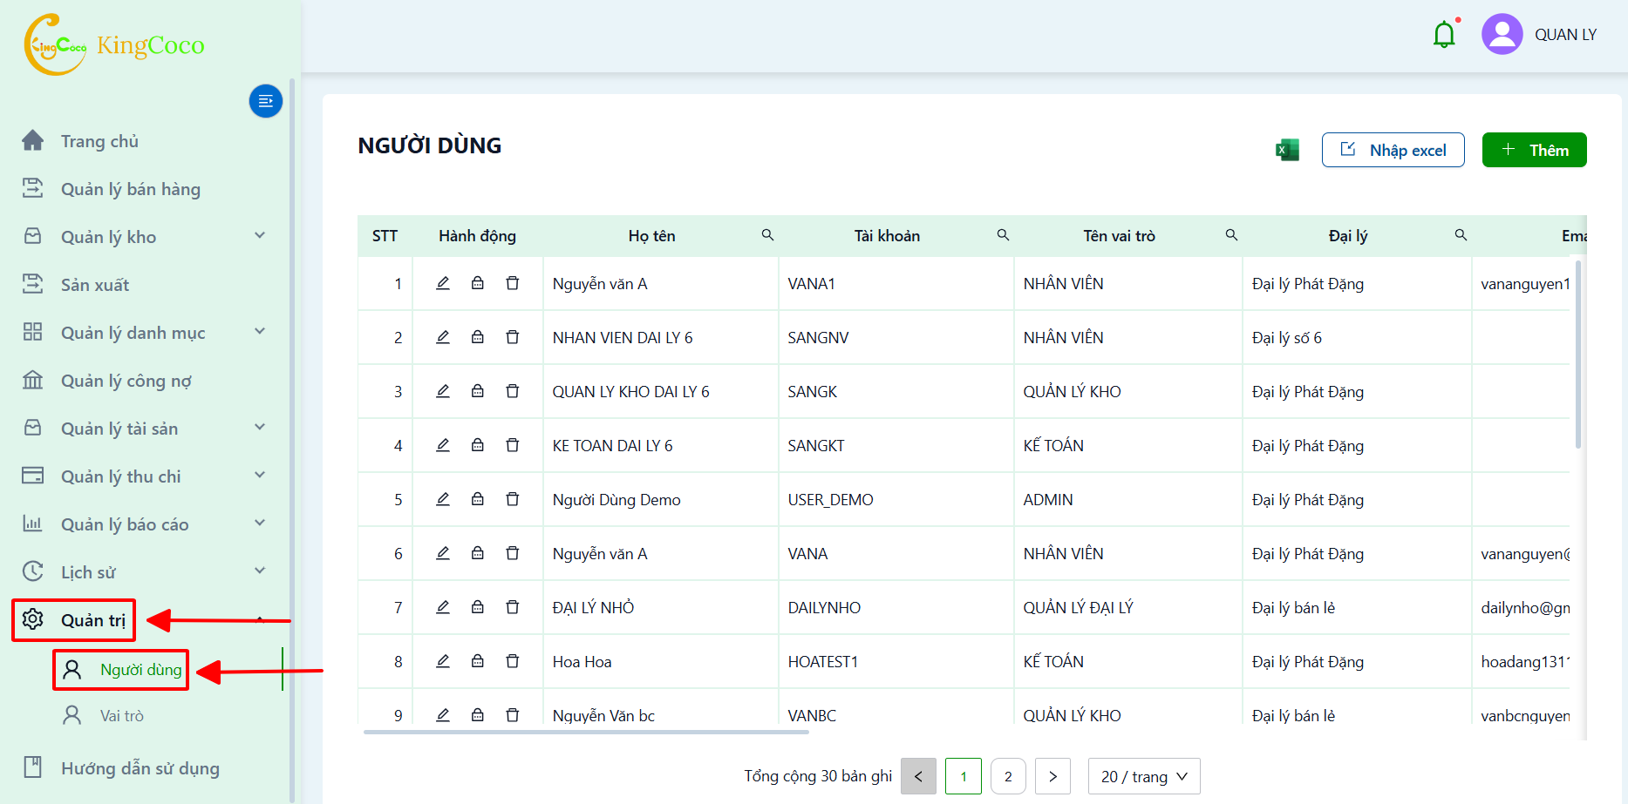Search the Đại lý column
Viewport: 1628px width, 804px height.
(1461, 235)
